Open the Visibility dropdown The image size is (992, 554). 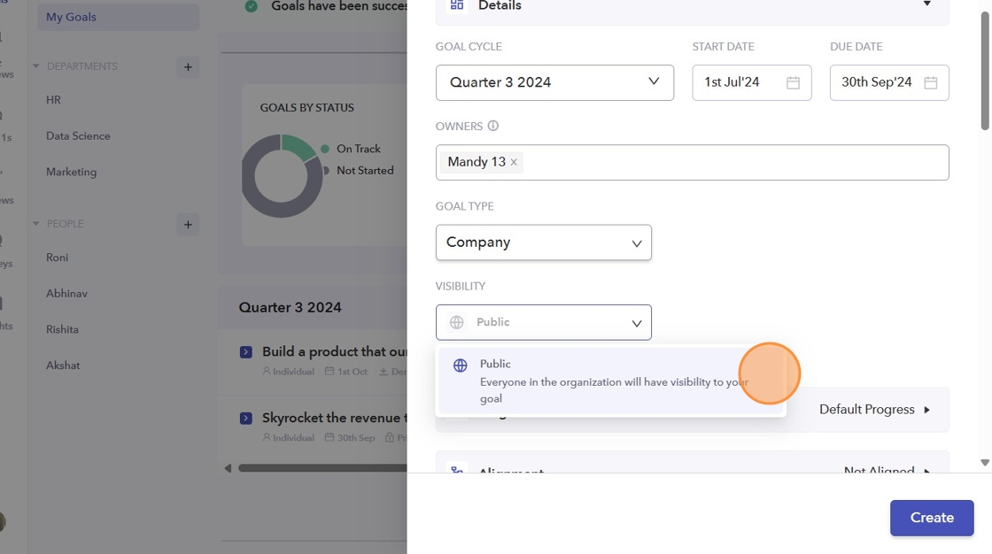tap(543, 322)
